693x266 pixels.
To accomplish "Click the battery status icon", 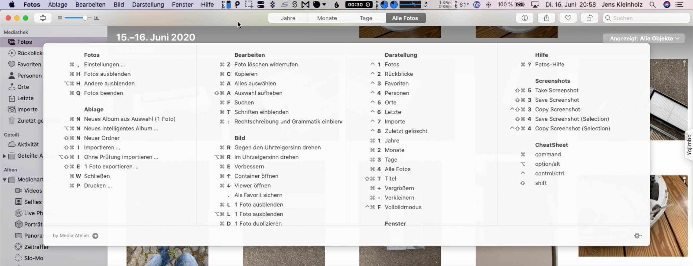I will pyautogui.click(x=520, y=5).
